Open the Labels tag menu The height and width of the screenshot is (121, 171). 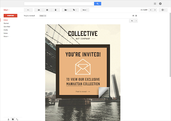74,10
